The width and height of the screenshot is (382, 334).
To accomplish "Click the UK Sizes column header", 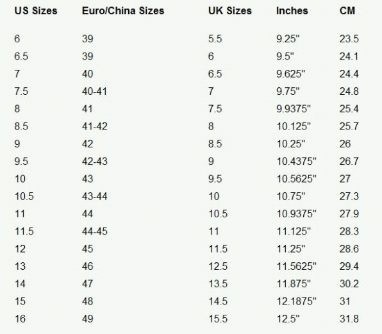I will click(230, 11).
